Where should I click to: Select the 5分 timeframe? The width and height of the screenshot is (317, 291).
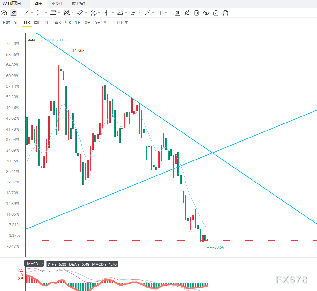coord(98,22)
